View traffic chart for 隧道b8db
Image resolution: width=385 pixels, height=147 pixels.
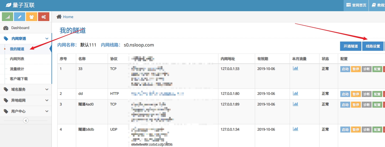click(x=295, y=129)
